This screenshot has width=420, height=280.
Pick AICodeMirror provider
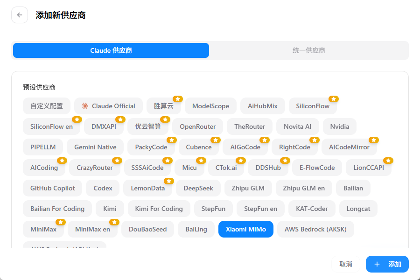(x=349, y=147)
